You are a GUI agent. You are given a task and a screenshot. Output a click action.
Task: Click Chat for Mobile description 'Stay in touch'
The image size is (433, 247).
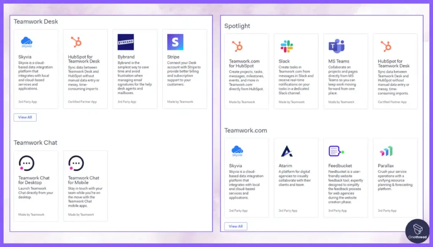[x=85, y=197]
